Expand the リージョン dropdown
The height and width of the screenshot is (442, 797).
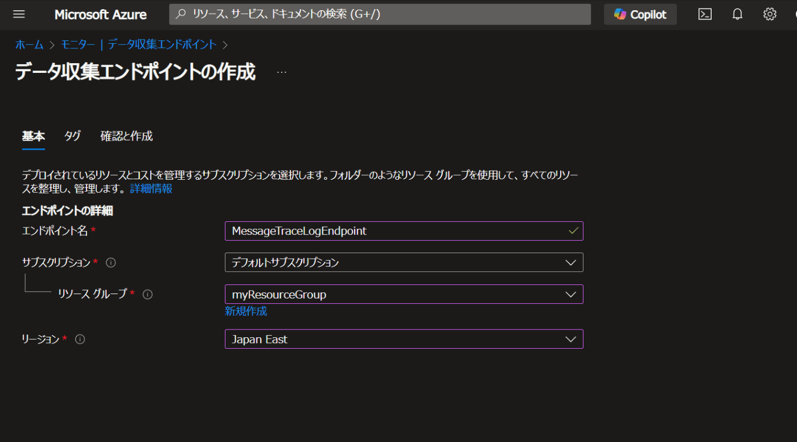click(404, 339)
